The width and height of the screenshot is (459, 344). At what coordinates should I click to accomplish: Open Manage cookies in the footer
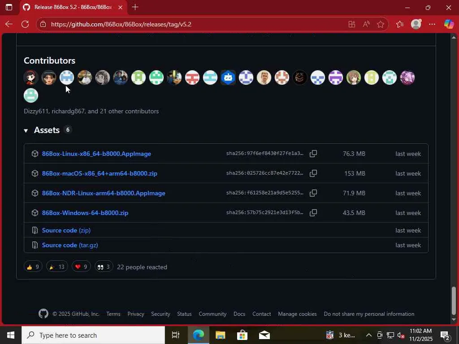click(297, 314)
